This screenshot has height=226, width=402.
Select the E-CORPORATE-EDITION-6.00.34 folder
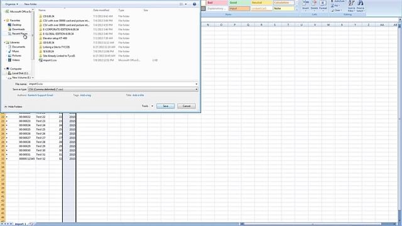[61, 30]
